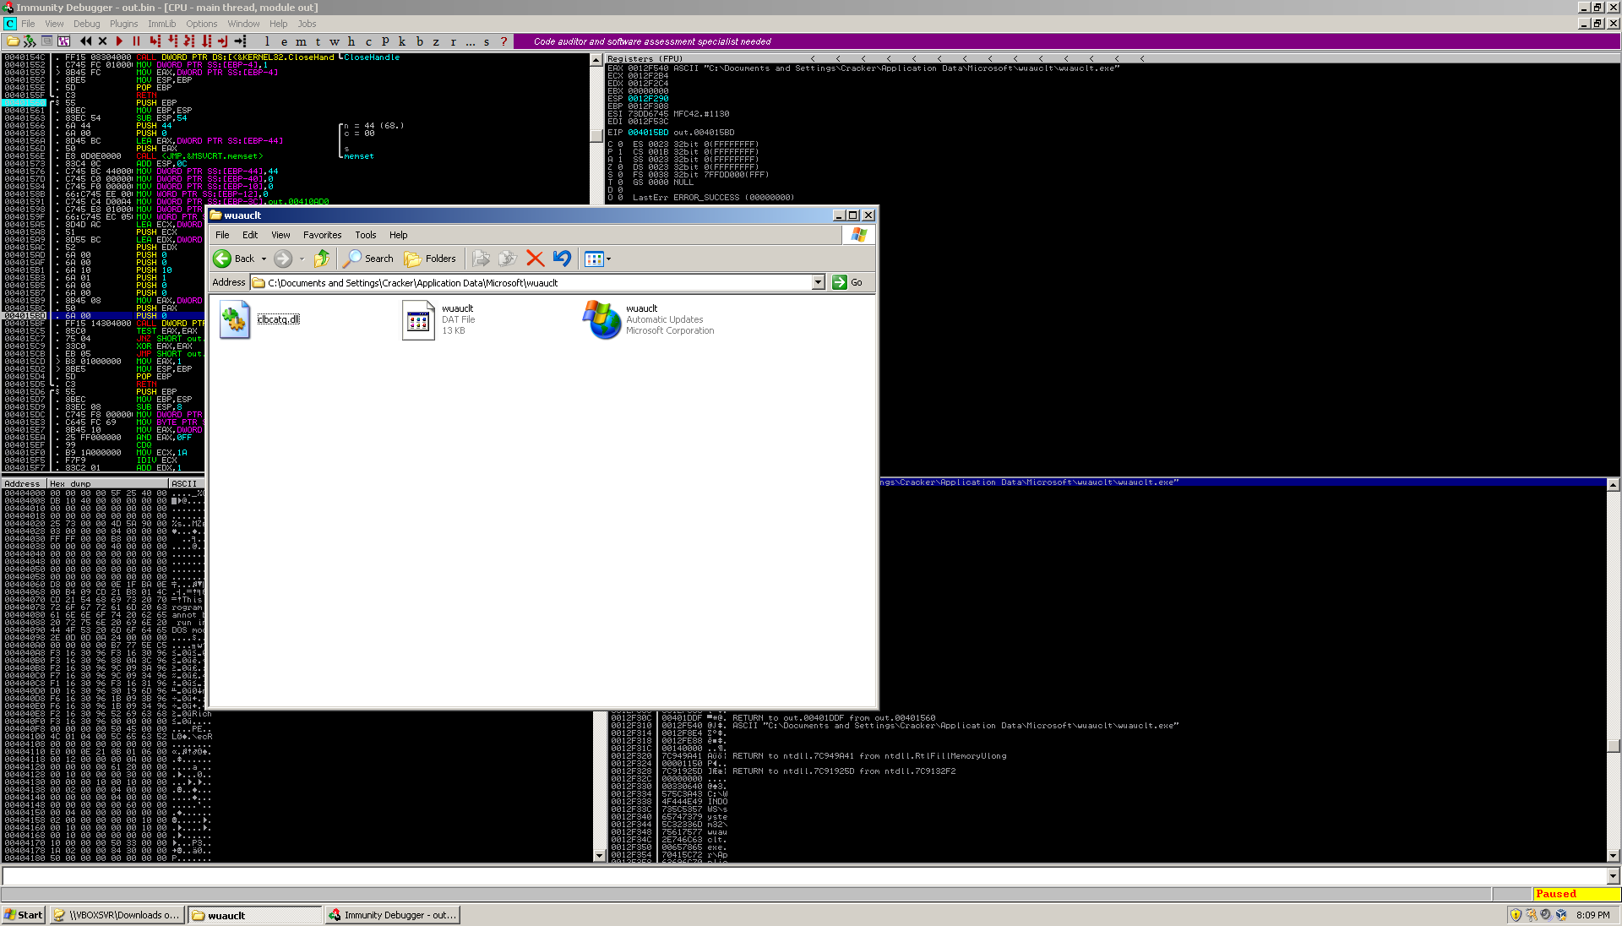This screenshot has width=1622, height=926.
Task: Show log window with 'l' button
Action: tap(267, 41)
